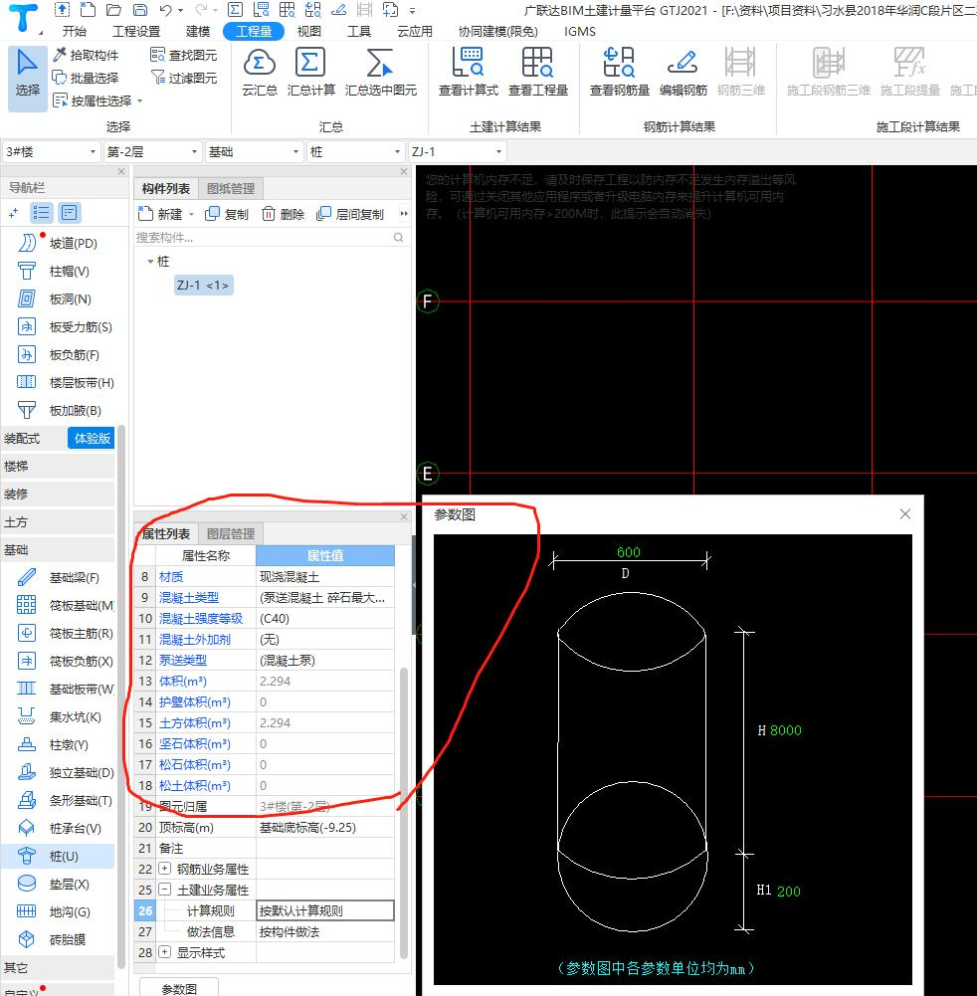977x996 pixels.
Task: Click the 选择 arrow tool
Action: tap(27, 79)
